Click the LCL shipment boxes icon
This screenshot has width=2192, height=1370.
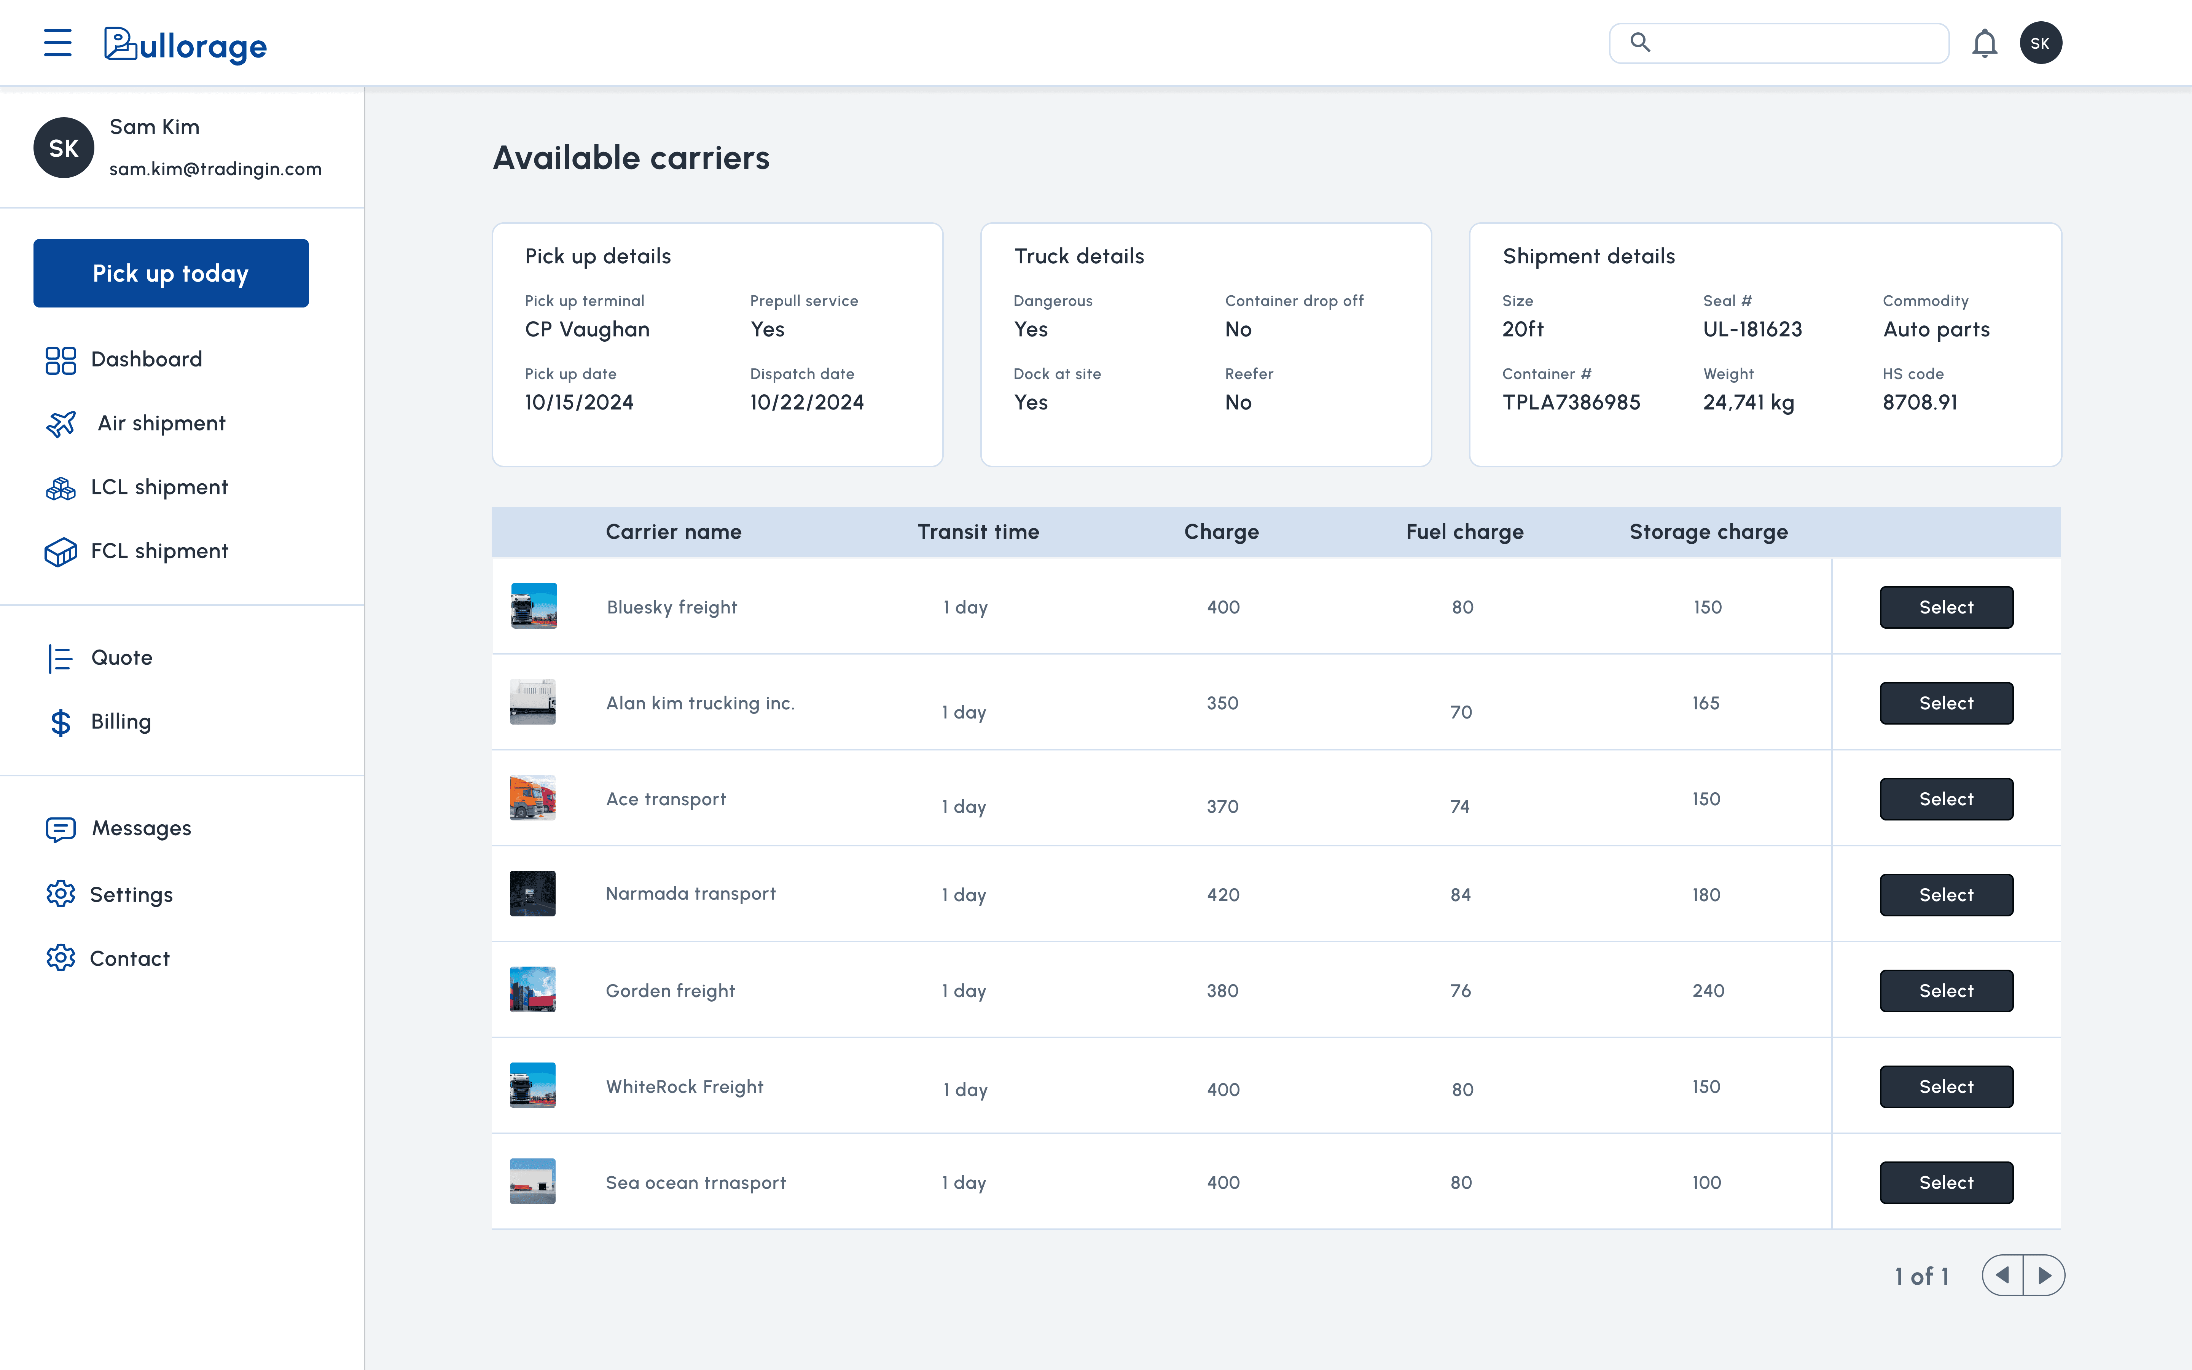click(61, 487)
